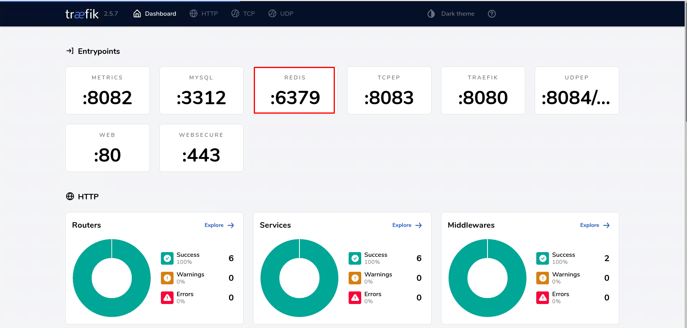Screen dimensions: 687x328
Task: Click the WEBSECURE :443 entrypoint card
Action: [x=201, y=148]
